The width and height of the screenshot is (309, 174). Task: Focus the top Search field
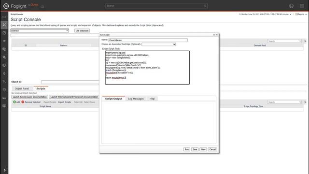156,6
